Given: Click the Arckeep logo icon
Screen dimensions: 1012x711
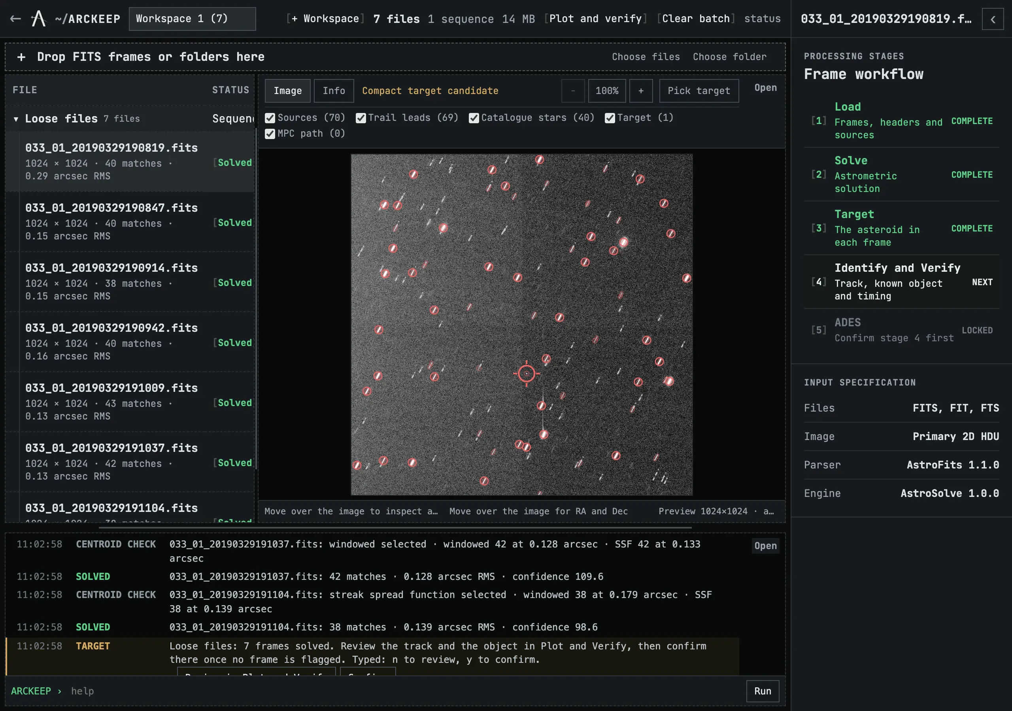Looking at the screenshot, I should (39, 19).
